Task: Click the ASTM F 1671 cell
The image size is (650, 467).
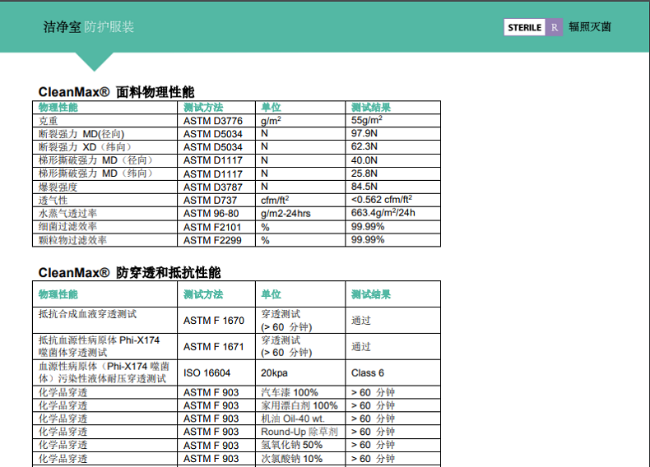Action: coord(213,346)
